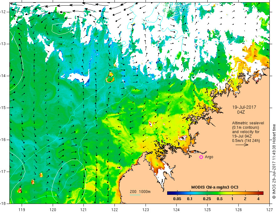
Task: Click latitude axis label -15
Action: 3,107
